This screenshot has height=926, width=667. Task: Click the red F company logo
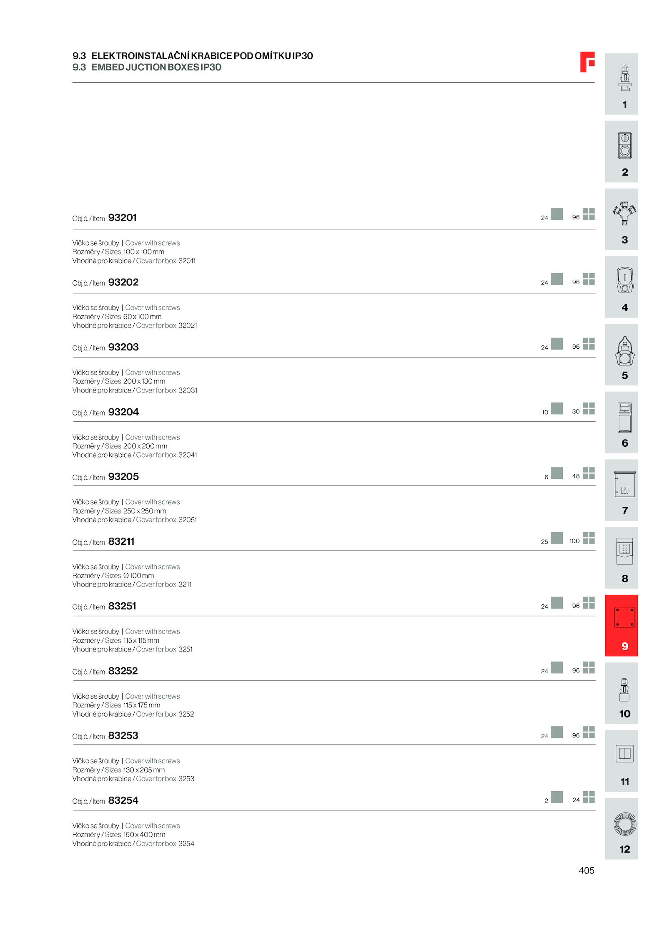587,62
